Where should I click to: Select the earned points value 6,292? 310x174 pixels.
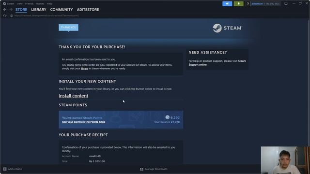(x=175, y=117)
